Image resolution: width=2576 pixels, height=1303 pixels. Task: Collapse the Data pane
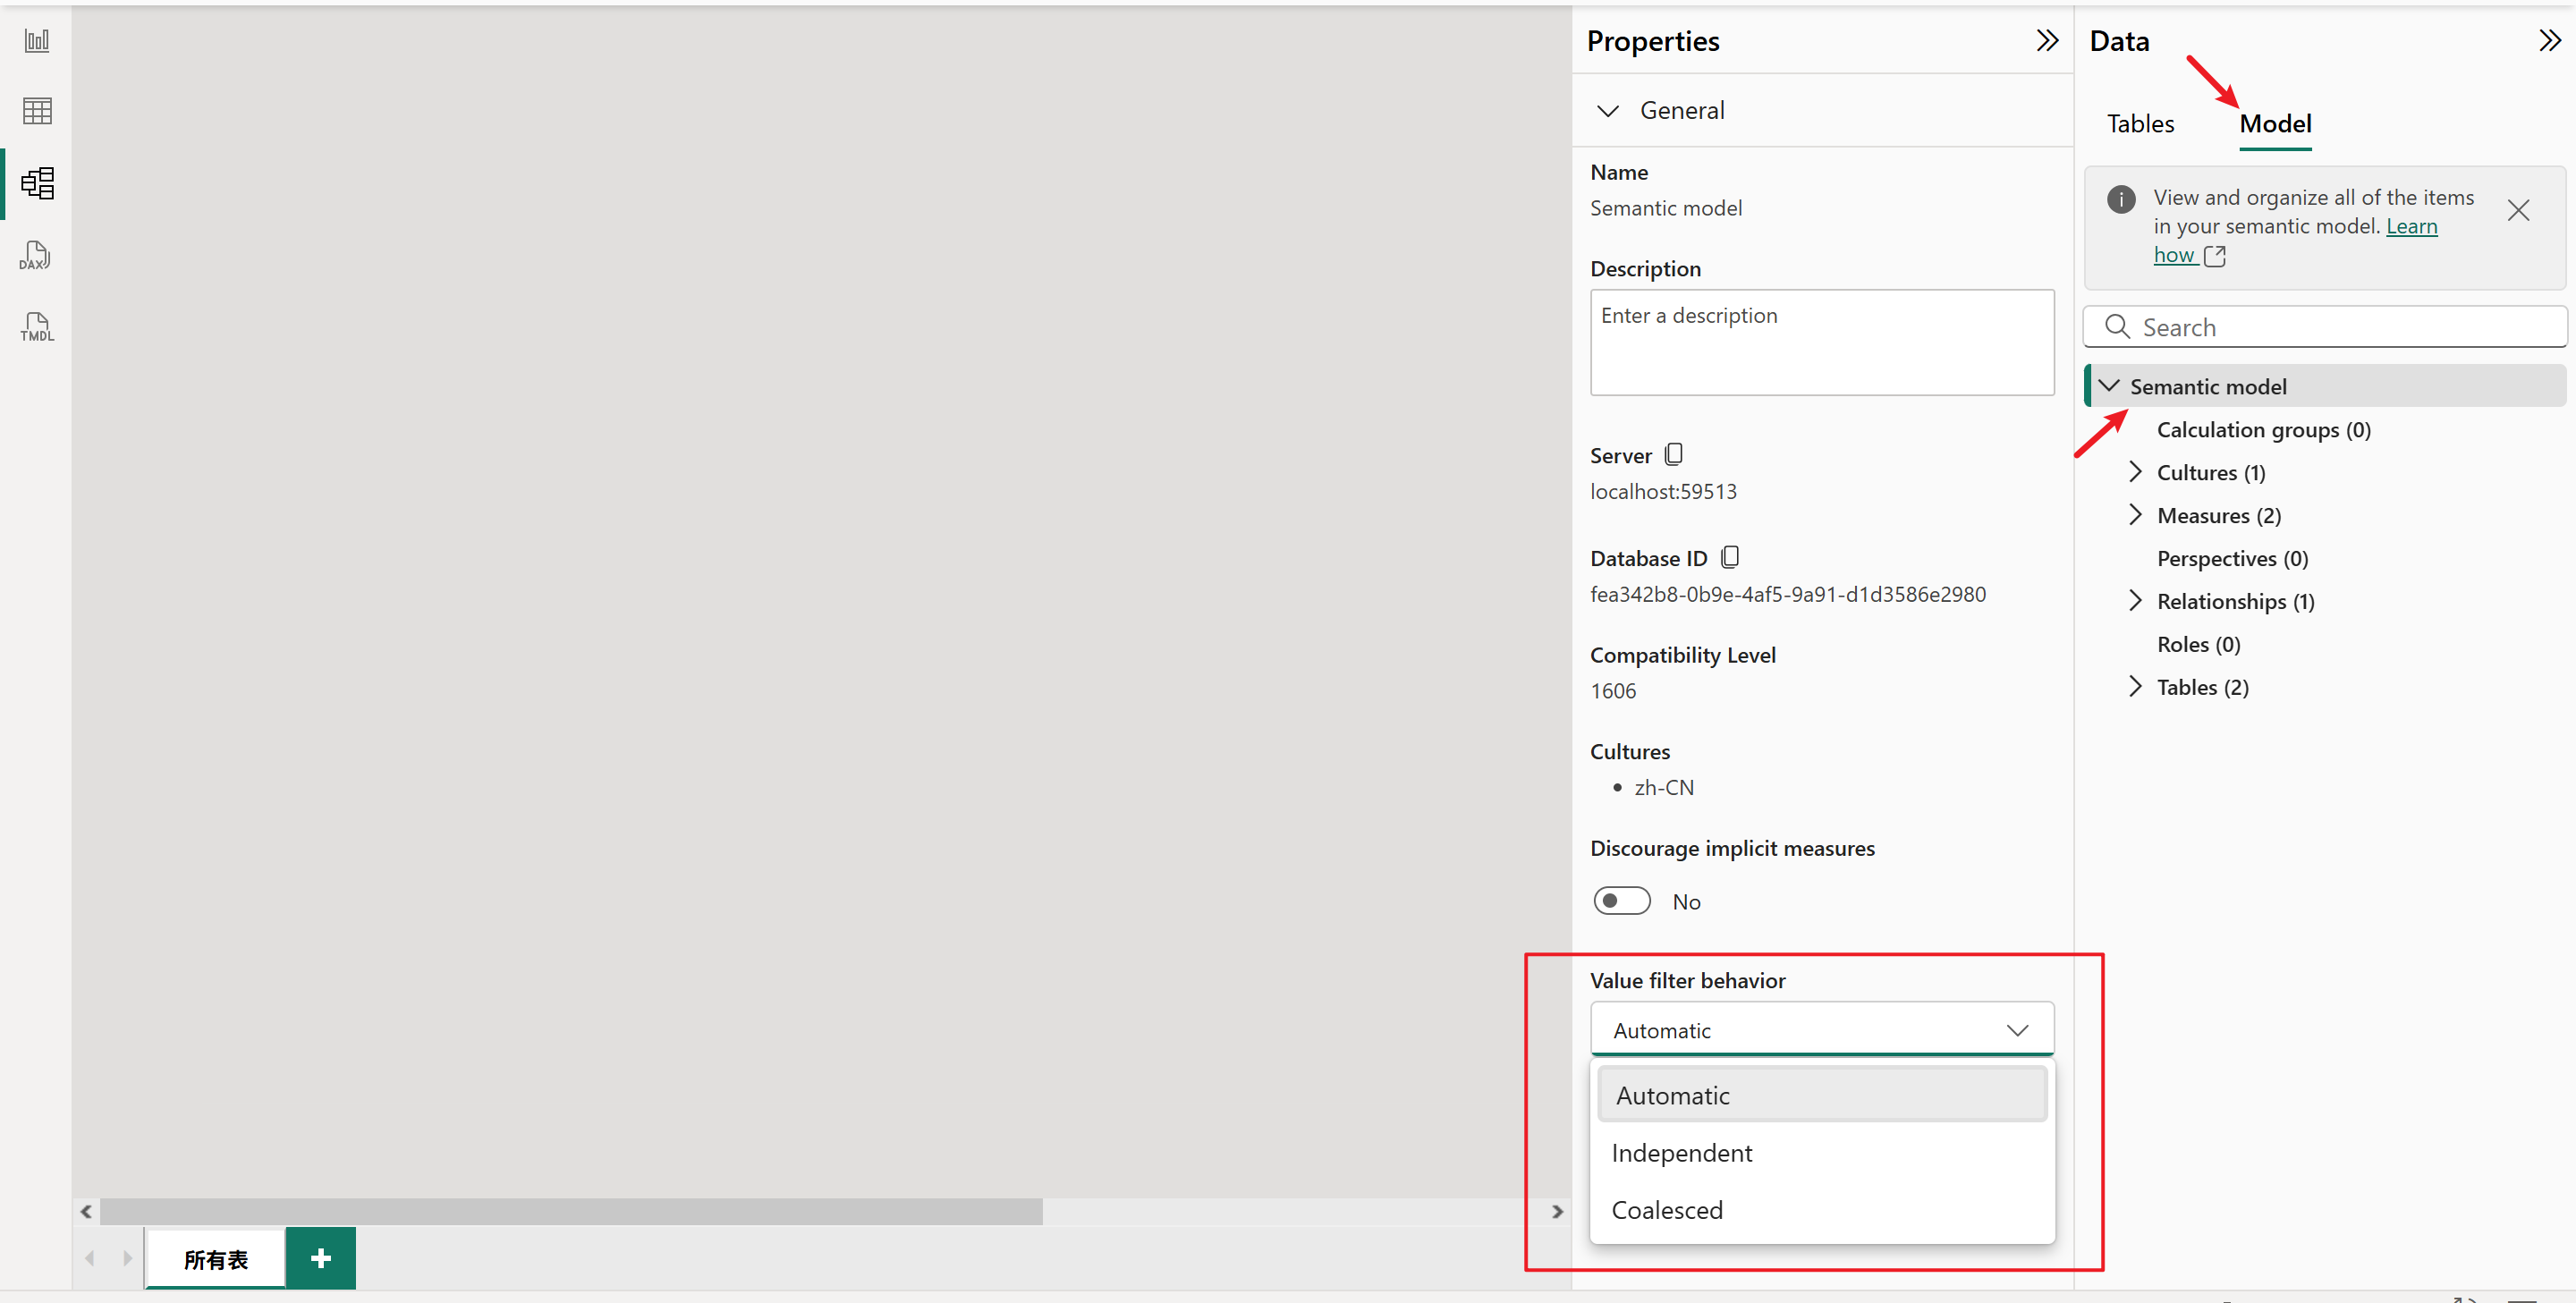[x=2549, y=41]
